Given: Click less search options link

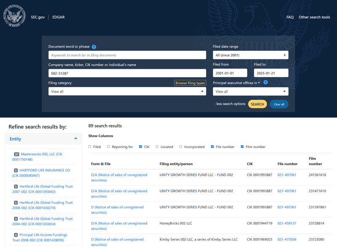Looking at the screenshot, I should point(230,104).
